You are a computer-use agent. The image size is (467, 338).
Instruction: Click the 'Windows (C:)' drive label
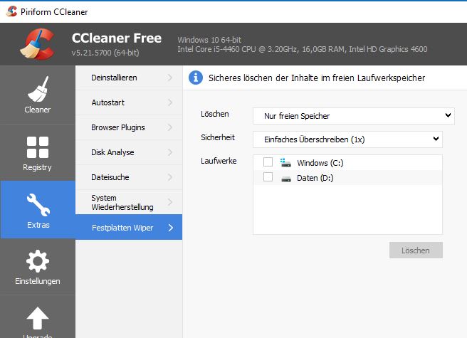coord(320,163)
